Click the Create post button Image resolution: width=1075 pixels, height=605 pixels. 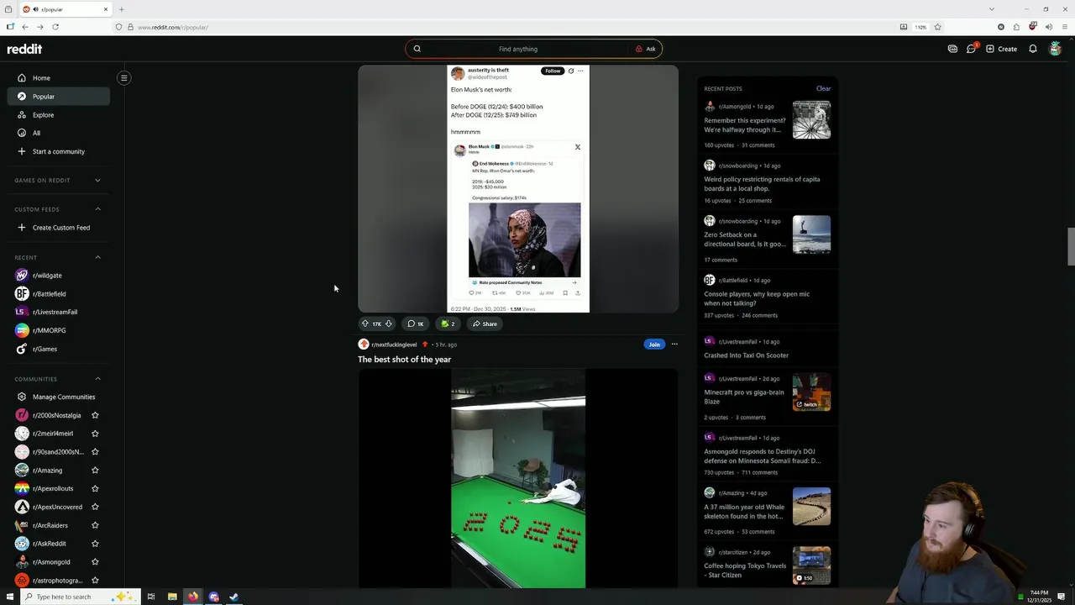(x=1001, y=49)
